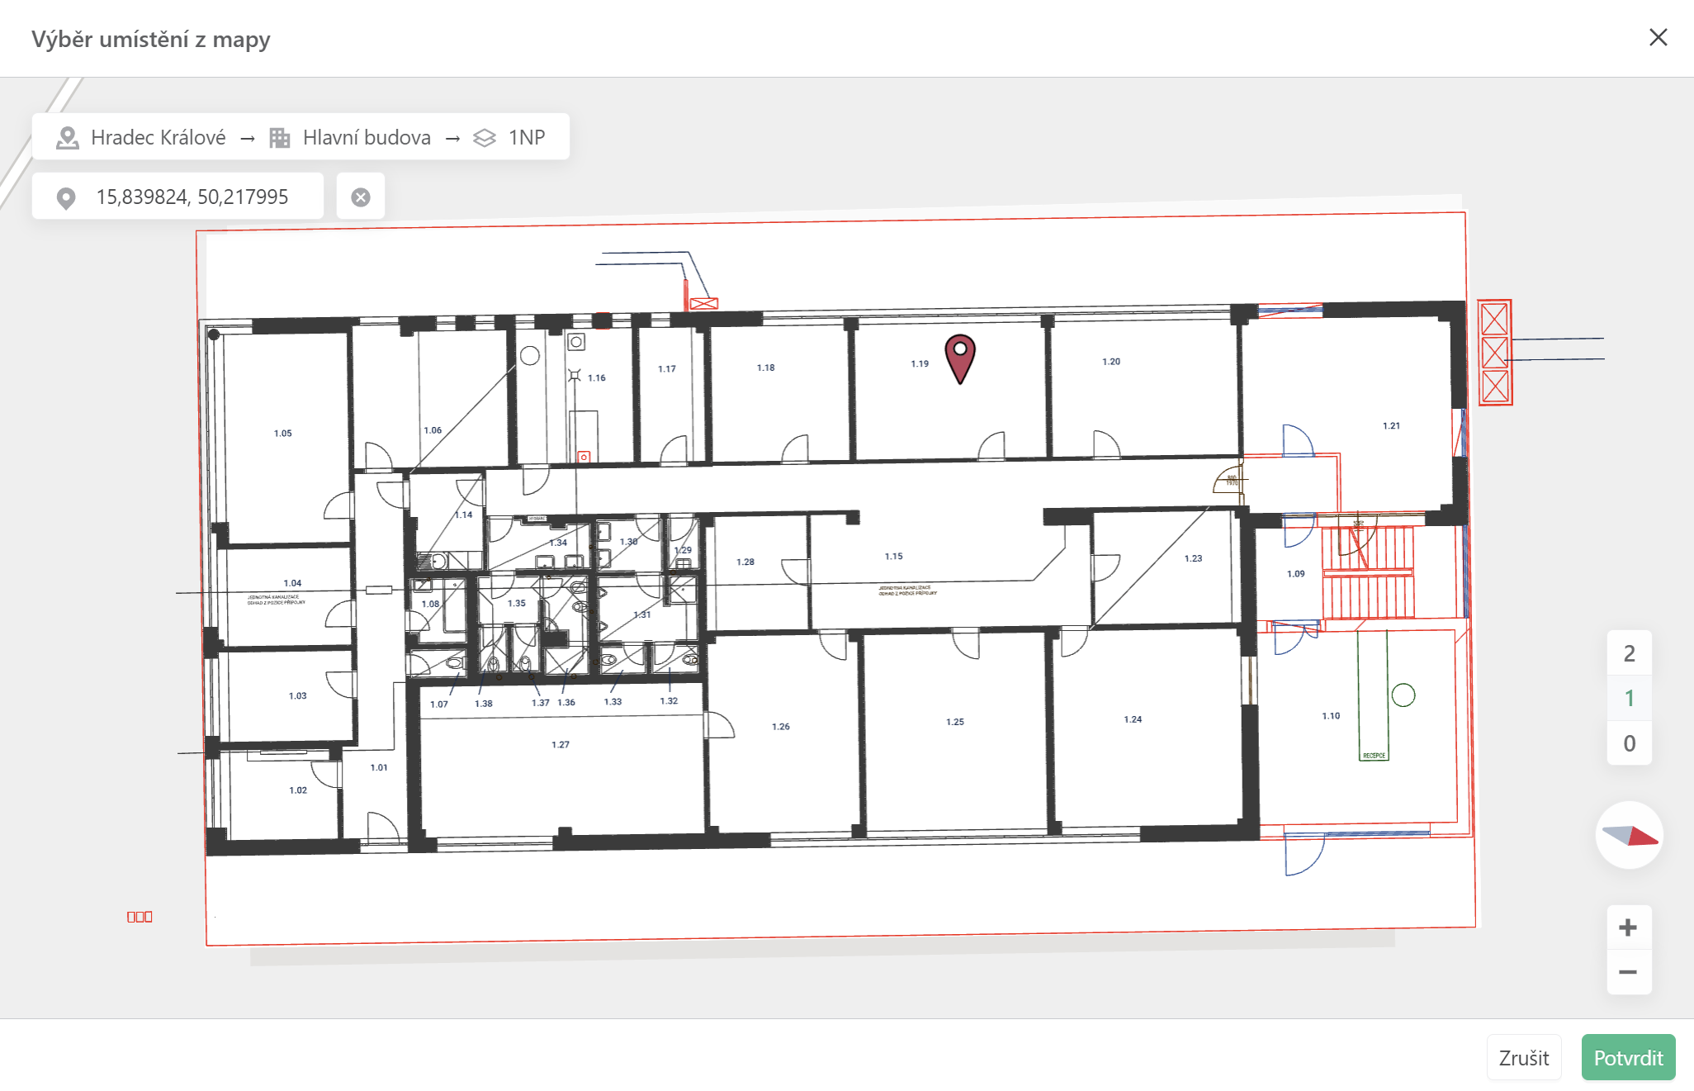Click the compass orientation control
This screenshot has height=1091, width=1694.
(x=1629, y=835)
